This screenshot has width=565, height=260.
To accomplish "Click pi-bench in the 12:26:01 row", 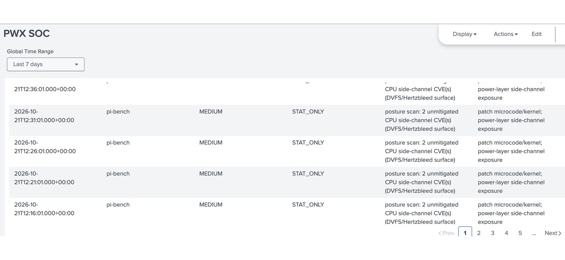I will (118, 143).
